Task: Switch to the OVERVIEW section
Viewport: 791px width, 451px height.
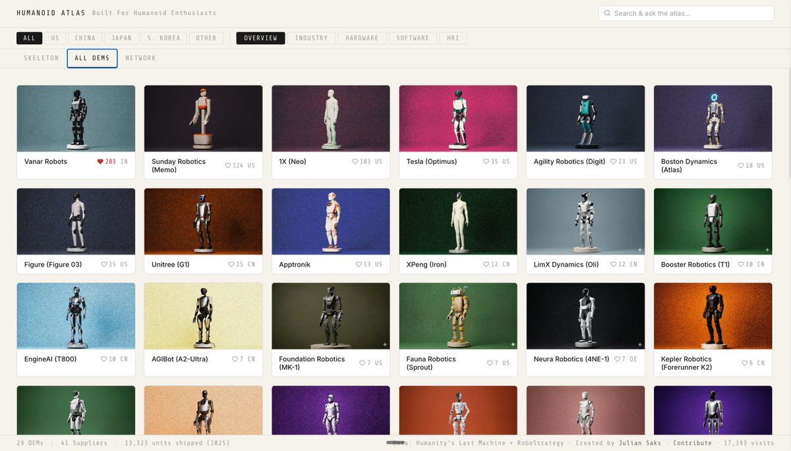Action: point(261,38)
